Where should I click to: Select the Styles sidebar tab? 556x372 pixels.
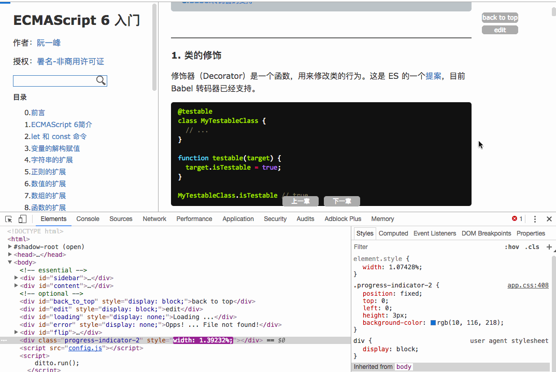tap(364, 233)
